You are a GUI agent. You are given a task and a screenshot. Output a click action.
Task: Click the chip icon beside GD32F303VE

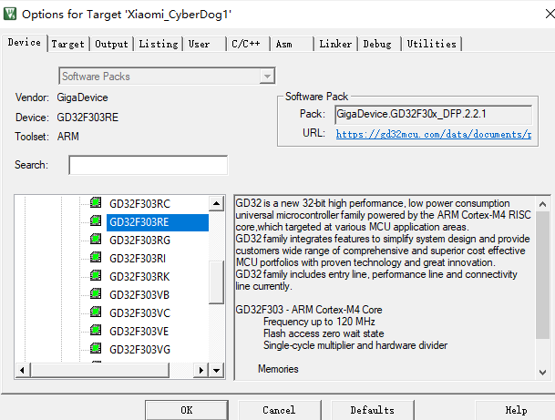pos(96,330)
